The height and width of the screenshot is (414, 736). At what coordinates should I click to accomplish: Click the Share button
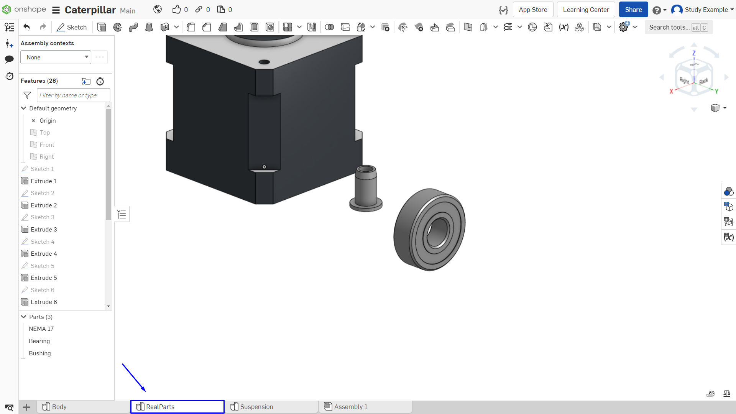pyautogui.click(x=633, y=10)
